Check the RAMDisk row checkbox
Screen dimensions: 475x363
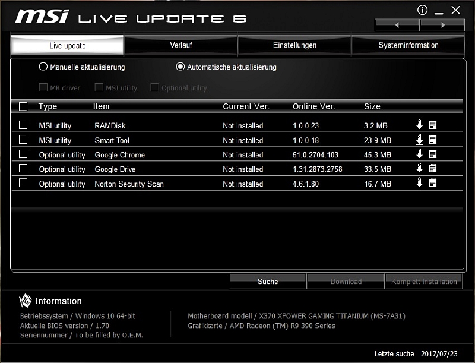coord(23,125)
